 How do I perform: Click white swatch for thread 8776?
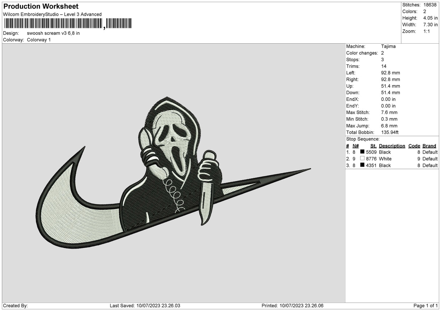coord(362,159)
